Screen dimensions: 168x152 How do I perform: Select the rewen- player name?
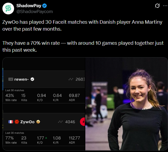click(x=22, y=79)
